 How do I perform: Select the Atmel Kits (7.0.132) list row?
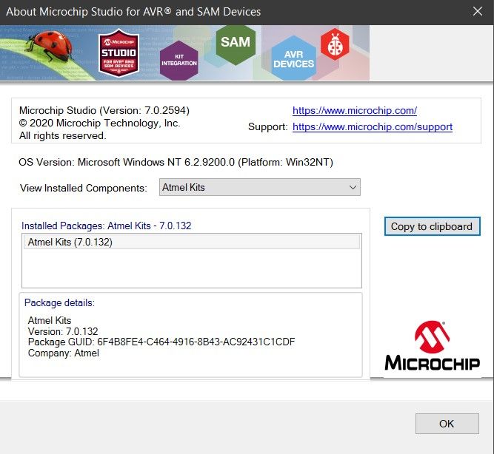192,242
